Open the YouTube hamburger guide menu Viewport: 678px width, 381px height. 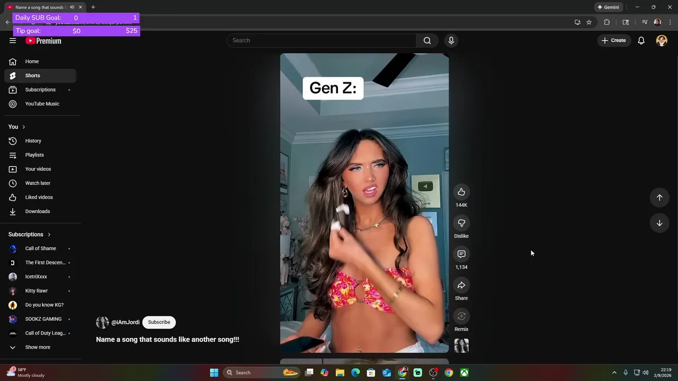[x=13, y=41]
